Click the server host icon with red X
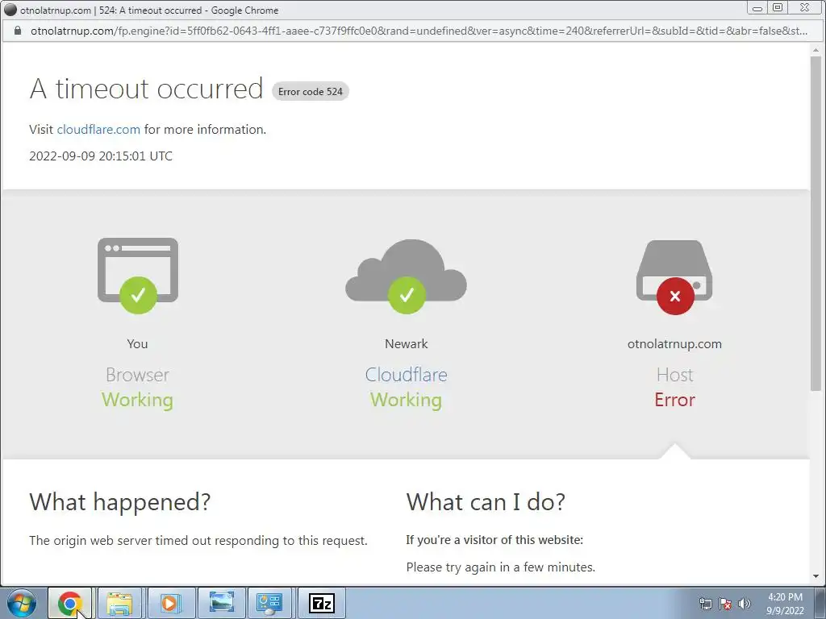The image size is (826, 619). tap(674, 277)
